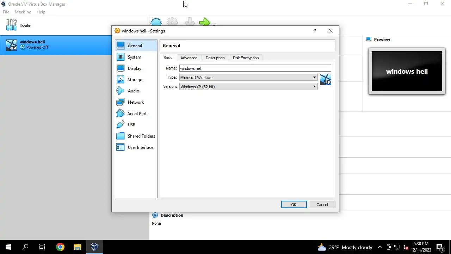Image resolution: width=451 pixels, height=254 pixels.
Task: Open the General settings category
Action: [x=136, y=46]
